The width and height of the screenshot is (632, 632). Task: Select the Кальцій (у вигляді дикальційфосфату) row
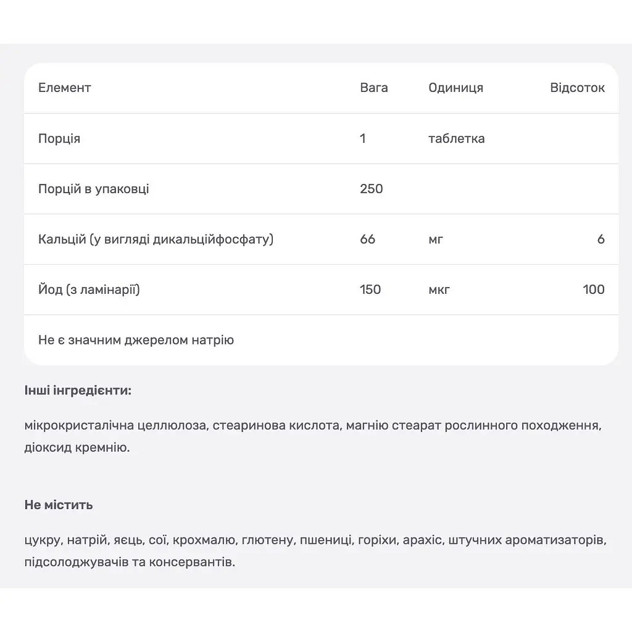(x=321, y=239)
